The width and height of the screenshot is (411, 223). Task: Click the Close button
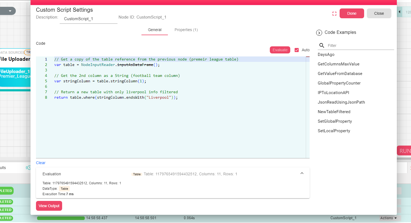379,13
